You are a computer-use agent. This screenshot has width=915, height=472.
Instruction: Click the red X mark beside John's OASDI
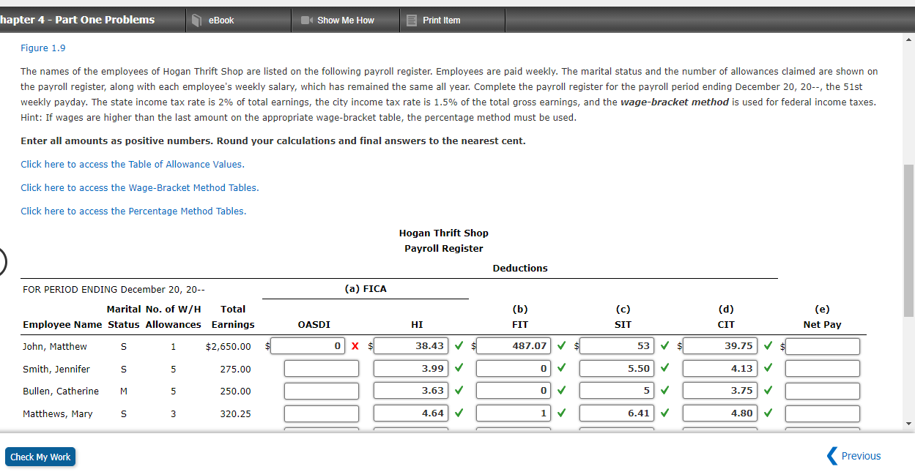(x=356, y=346)
